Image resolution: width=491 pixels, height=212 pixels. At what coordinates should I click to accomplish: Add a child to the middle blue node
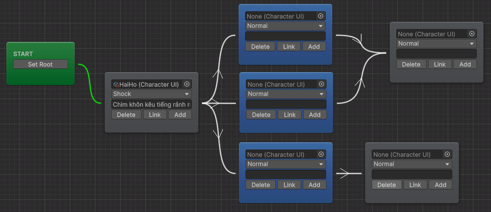[315, 115]
